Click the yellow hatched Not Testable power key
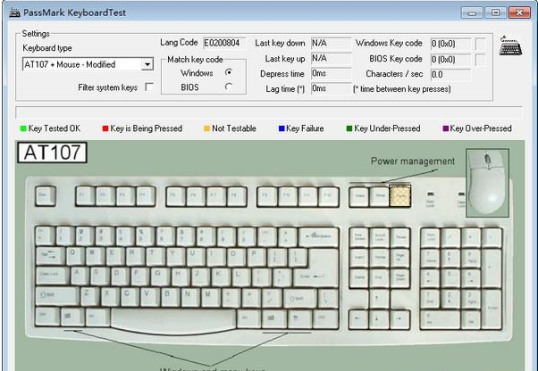The height and width of the screenshot is (371, 538). 400,196
